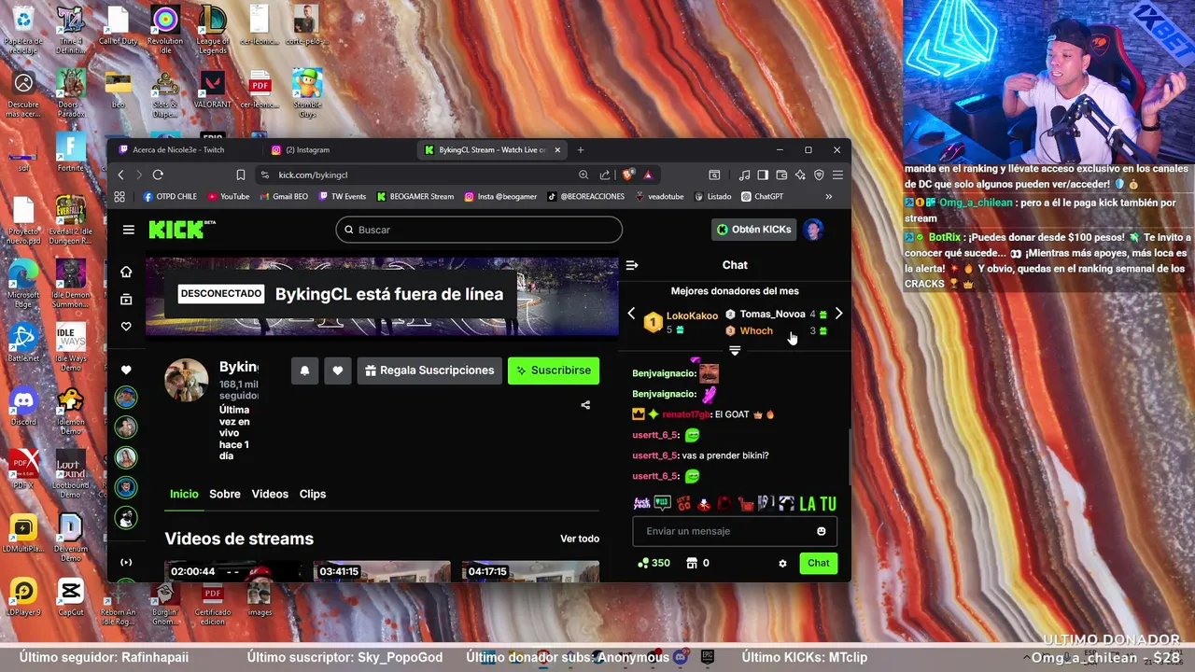
Task: Focus the Buscar search field
Action: (x=479, y=230)
